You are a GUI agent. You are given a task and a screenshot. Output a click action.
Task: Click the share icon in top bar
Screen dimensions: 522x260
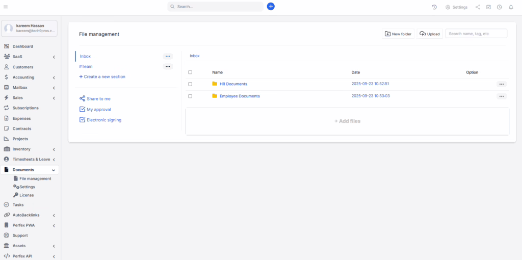[478, 7]
